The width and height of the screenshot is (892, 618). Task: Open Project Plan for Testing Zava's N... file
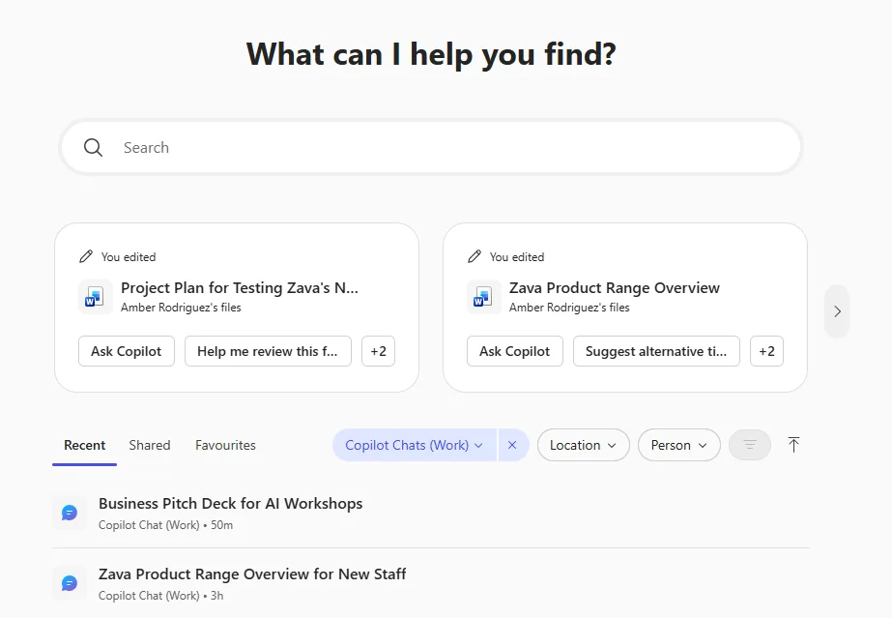[x=240, y=288]
